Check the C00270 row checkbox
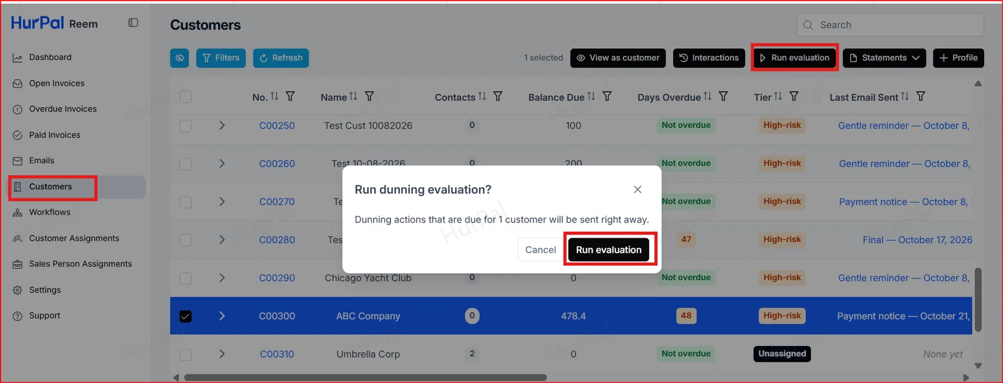This screenshot has height=383, width=1003. pos(186,202)
